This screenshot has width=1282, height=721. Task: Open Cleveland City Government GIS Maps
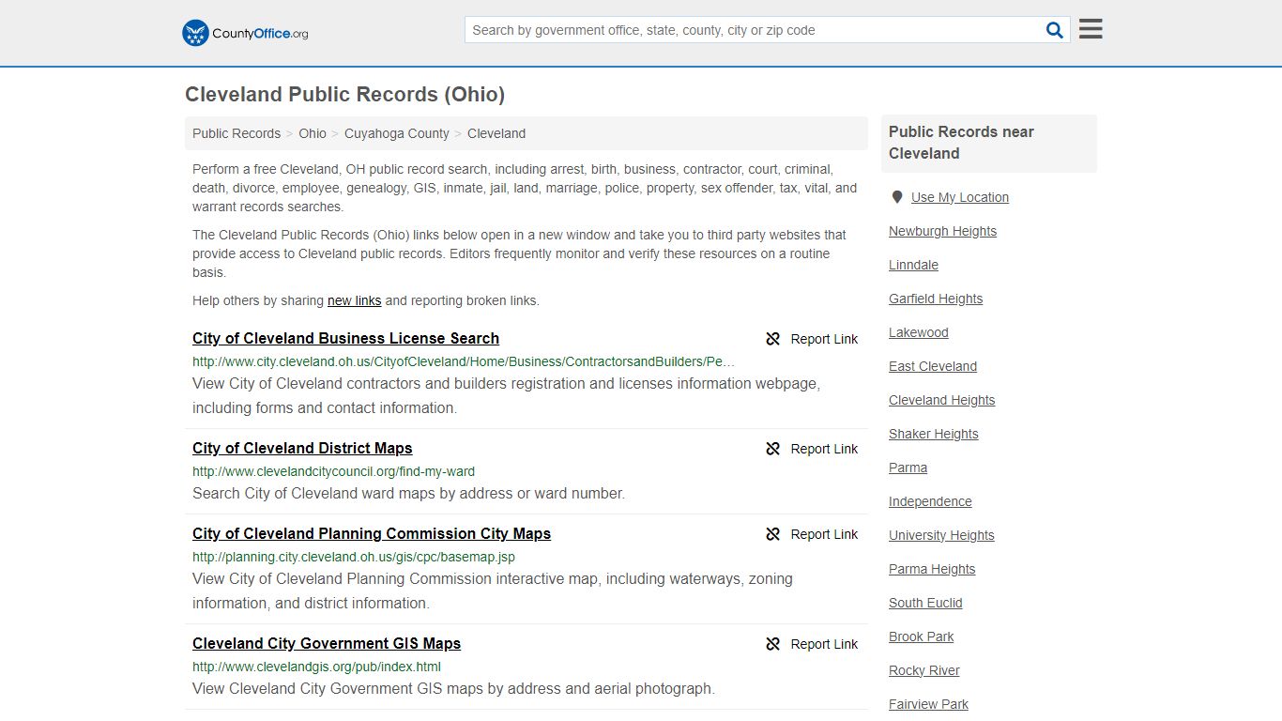[327, 643]
